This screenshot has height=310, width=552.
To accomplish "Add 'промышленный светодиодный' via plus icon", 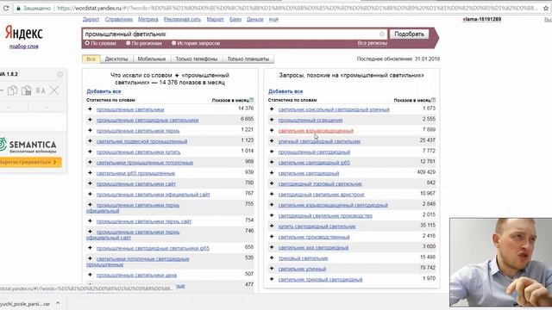I will [x=272, y=152].
